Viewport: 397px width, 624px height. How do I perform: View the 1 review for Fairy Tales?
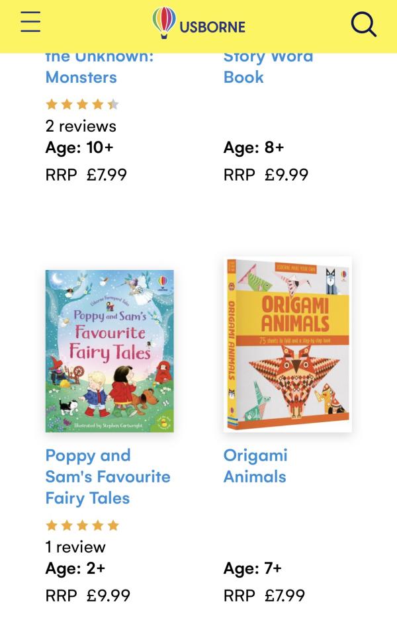[75, 547]
